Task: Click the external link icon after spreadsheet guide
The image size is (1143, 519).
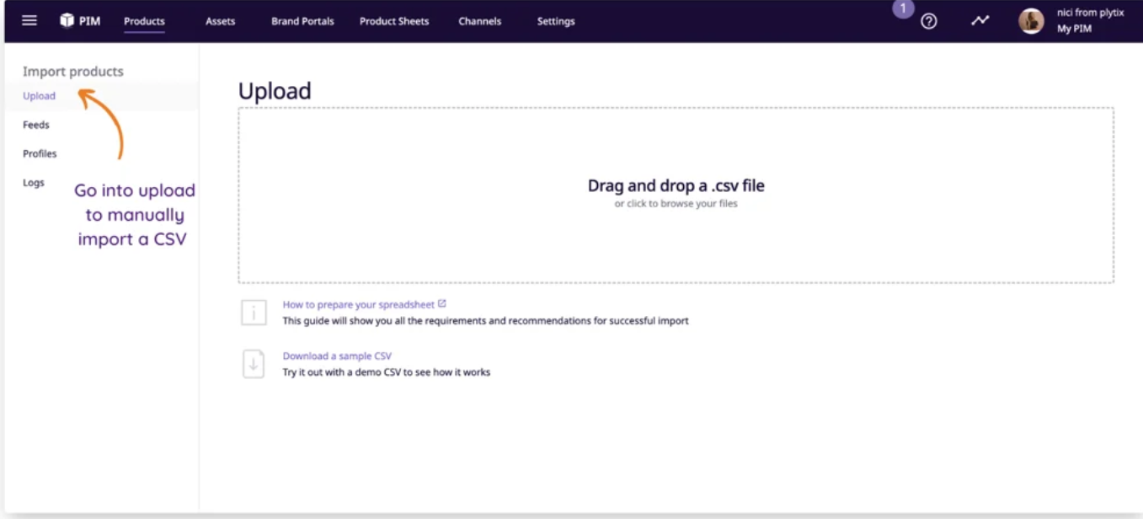Action: pos(442,303)
